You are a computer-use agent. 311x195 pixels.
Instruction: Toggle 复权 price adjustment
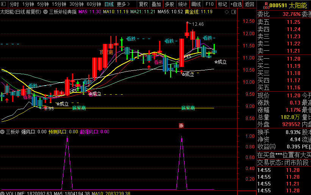143,5
